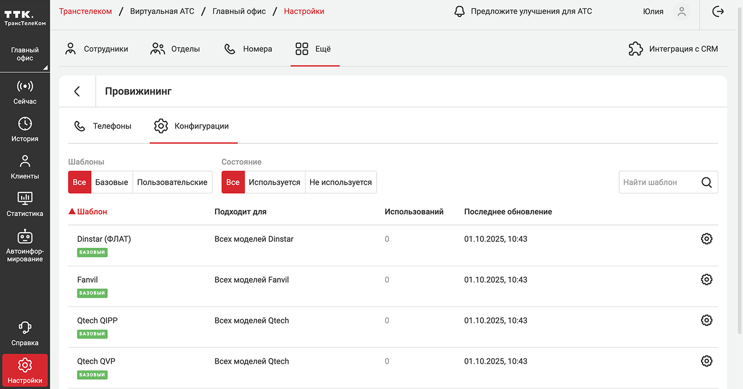The width and height of the screenshot is (743, 389).
Task: Open Интеграция с CRM
Action: 673,49
